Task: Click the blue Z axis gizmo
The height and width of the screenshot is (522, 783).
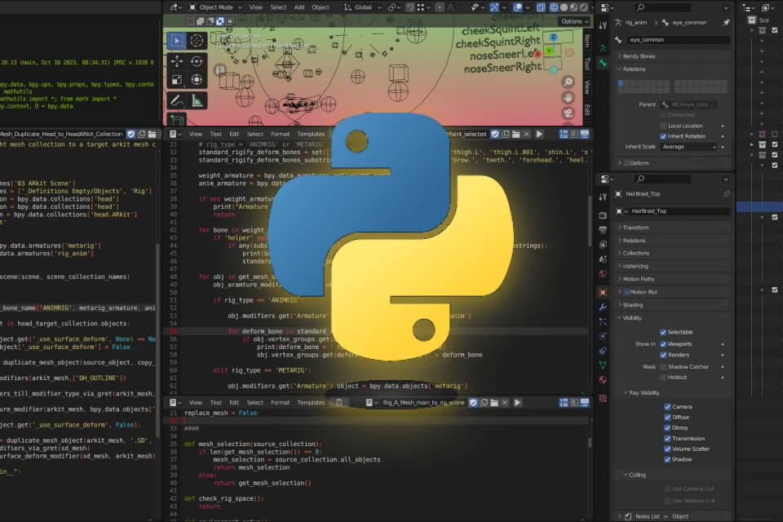Action: click(x=553, y=37)
